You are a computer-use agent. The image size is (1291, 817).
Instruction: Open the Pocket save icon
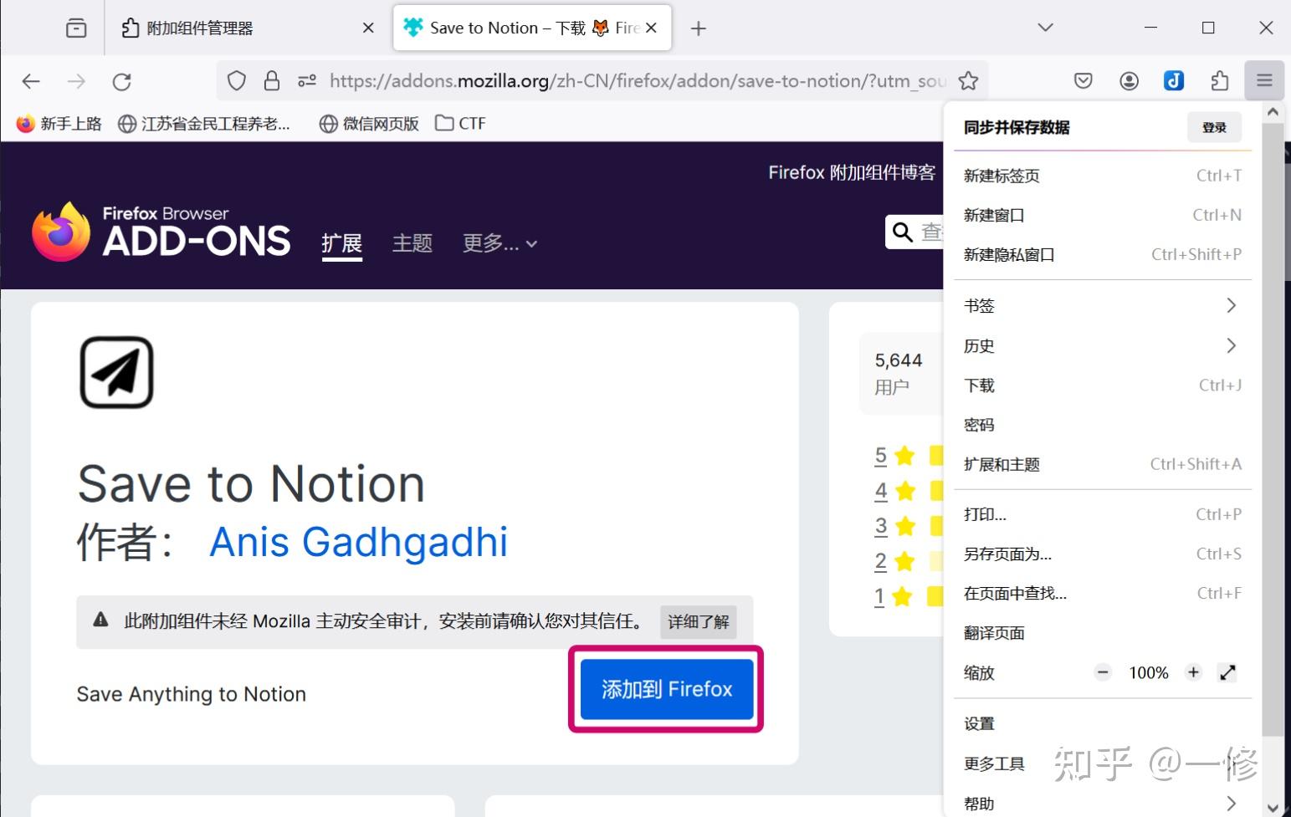[1083, 80]
